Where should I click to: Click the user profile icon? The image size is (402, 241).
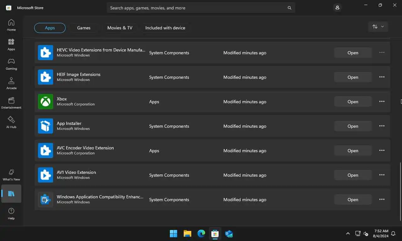[x=337, y=8]
